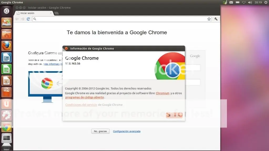Open the battery indicator menu
269x151 pixels.
click(237, 2)
